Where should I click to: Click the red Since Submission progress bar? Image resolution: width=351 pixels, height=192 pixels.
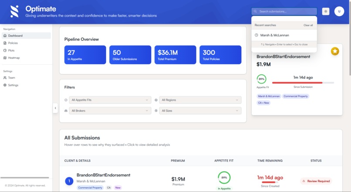point(303,83)
